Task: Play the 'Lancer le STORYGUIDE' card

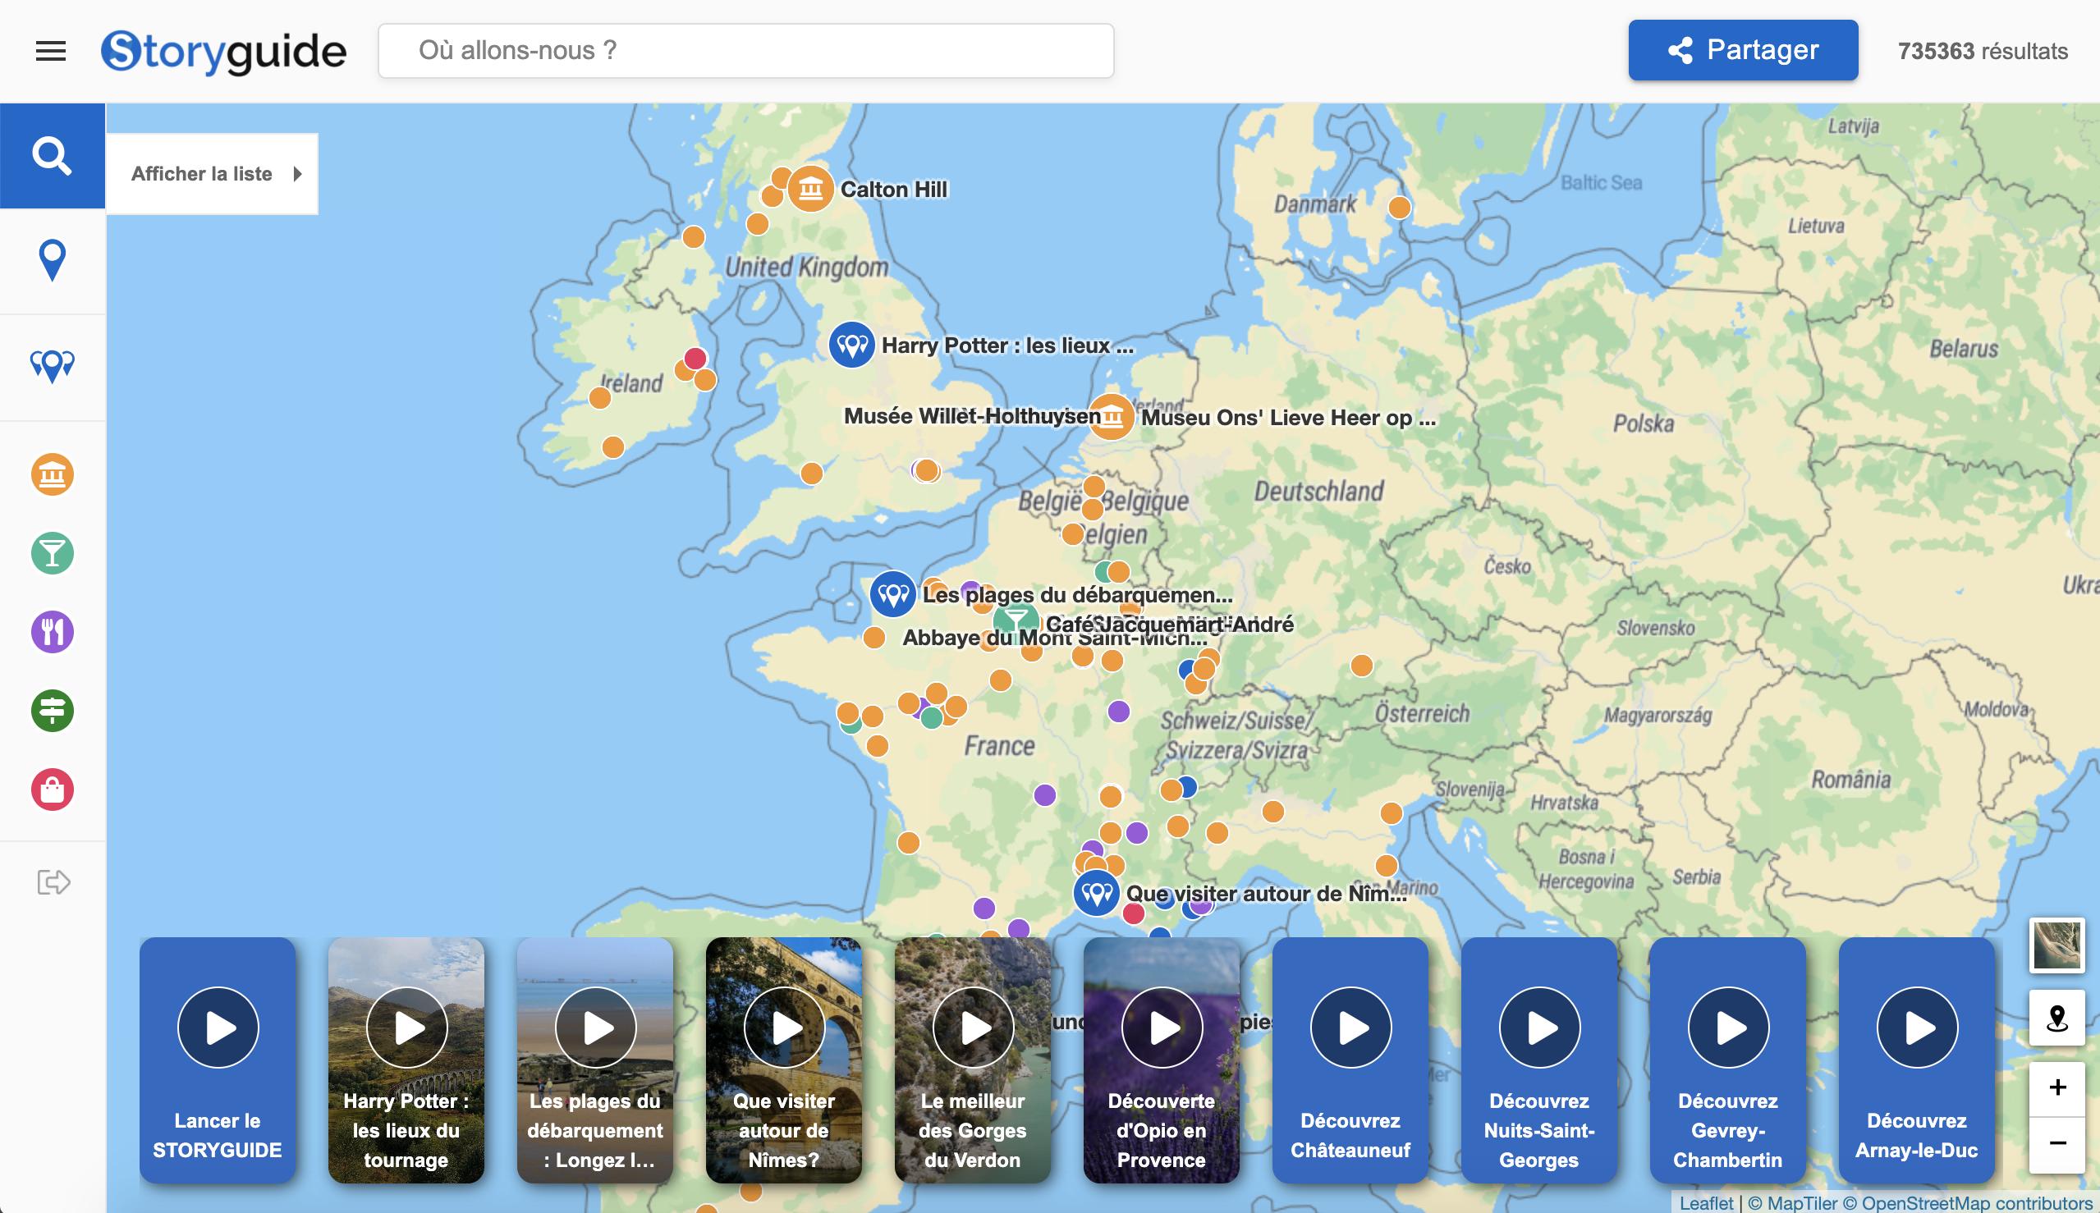Action: tap(218, 1028)
